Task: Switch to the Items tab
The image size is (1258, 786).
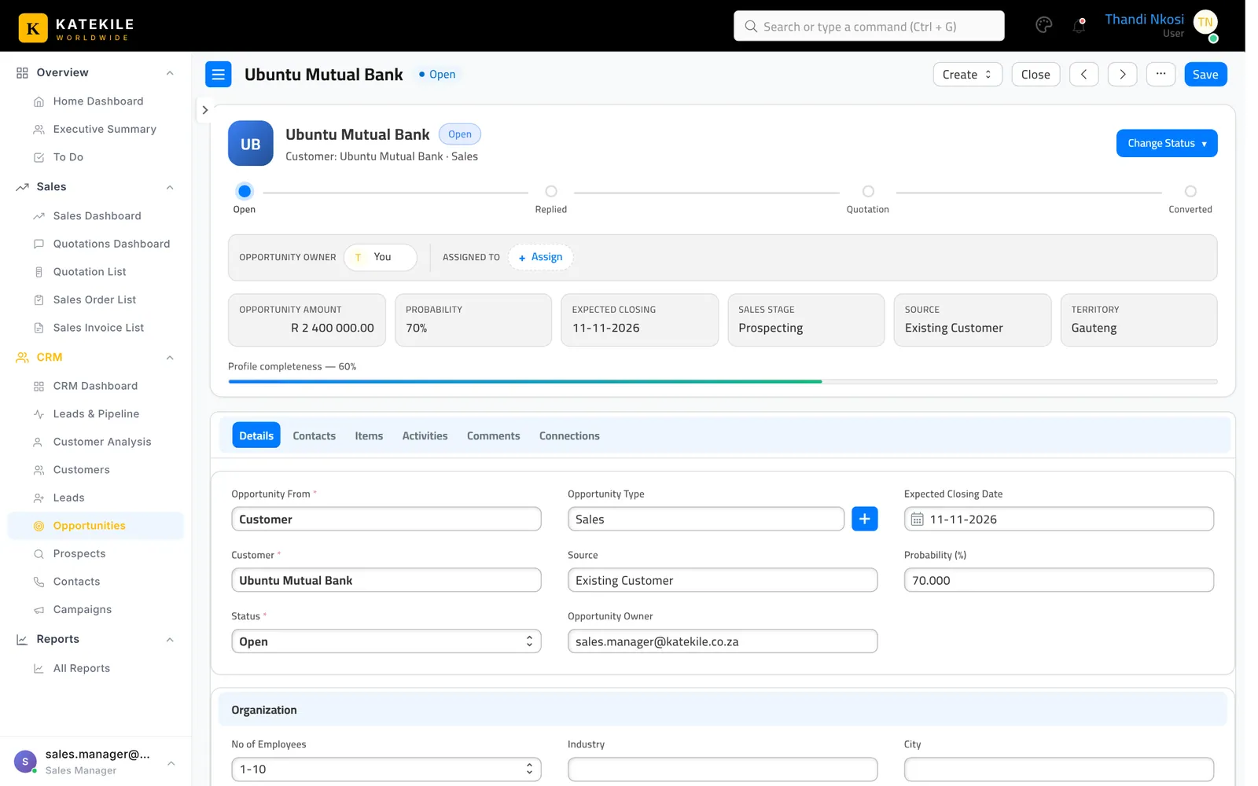Action: 369,435
